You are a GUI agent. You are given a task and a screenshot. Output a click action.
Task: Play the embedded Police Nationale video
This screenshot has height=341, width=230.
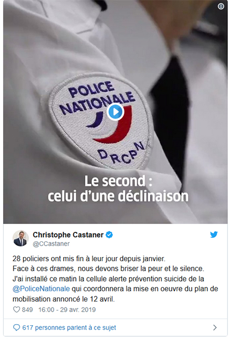click(x=116, y=112)
